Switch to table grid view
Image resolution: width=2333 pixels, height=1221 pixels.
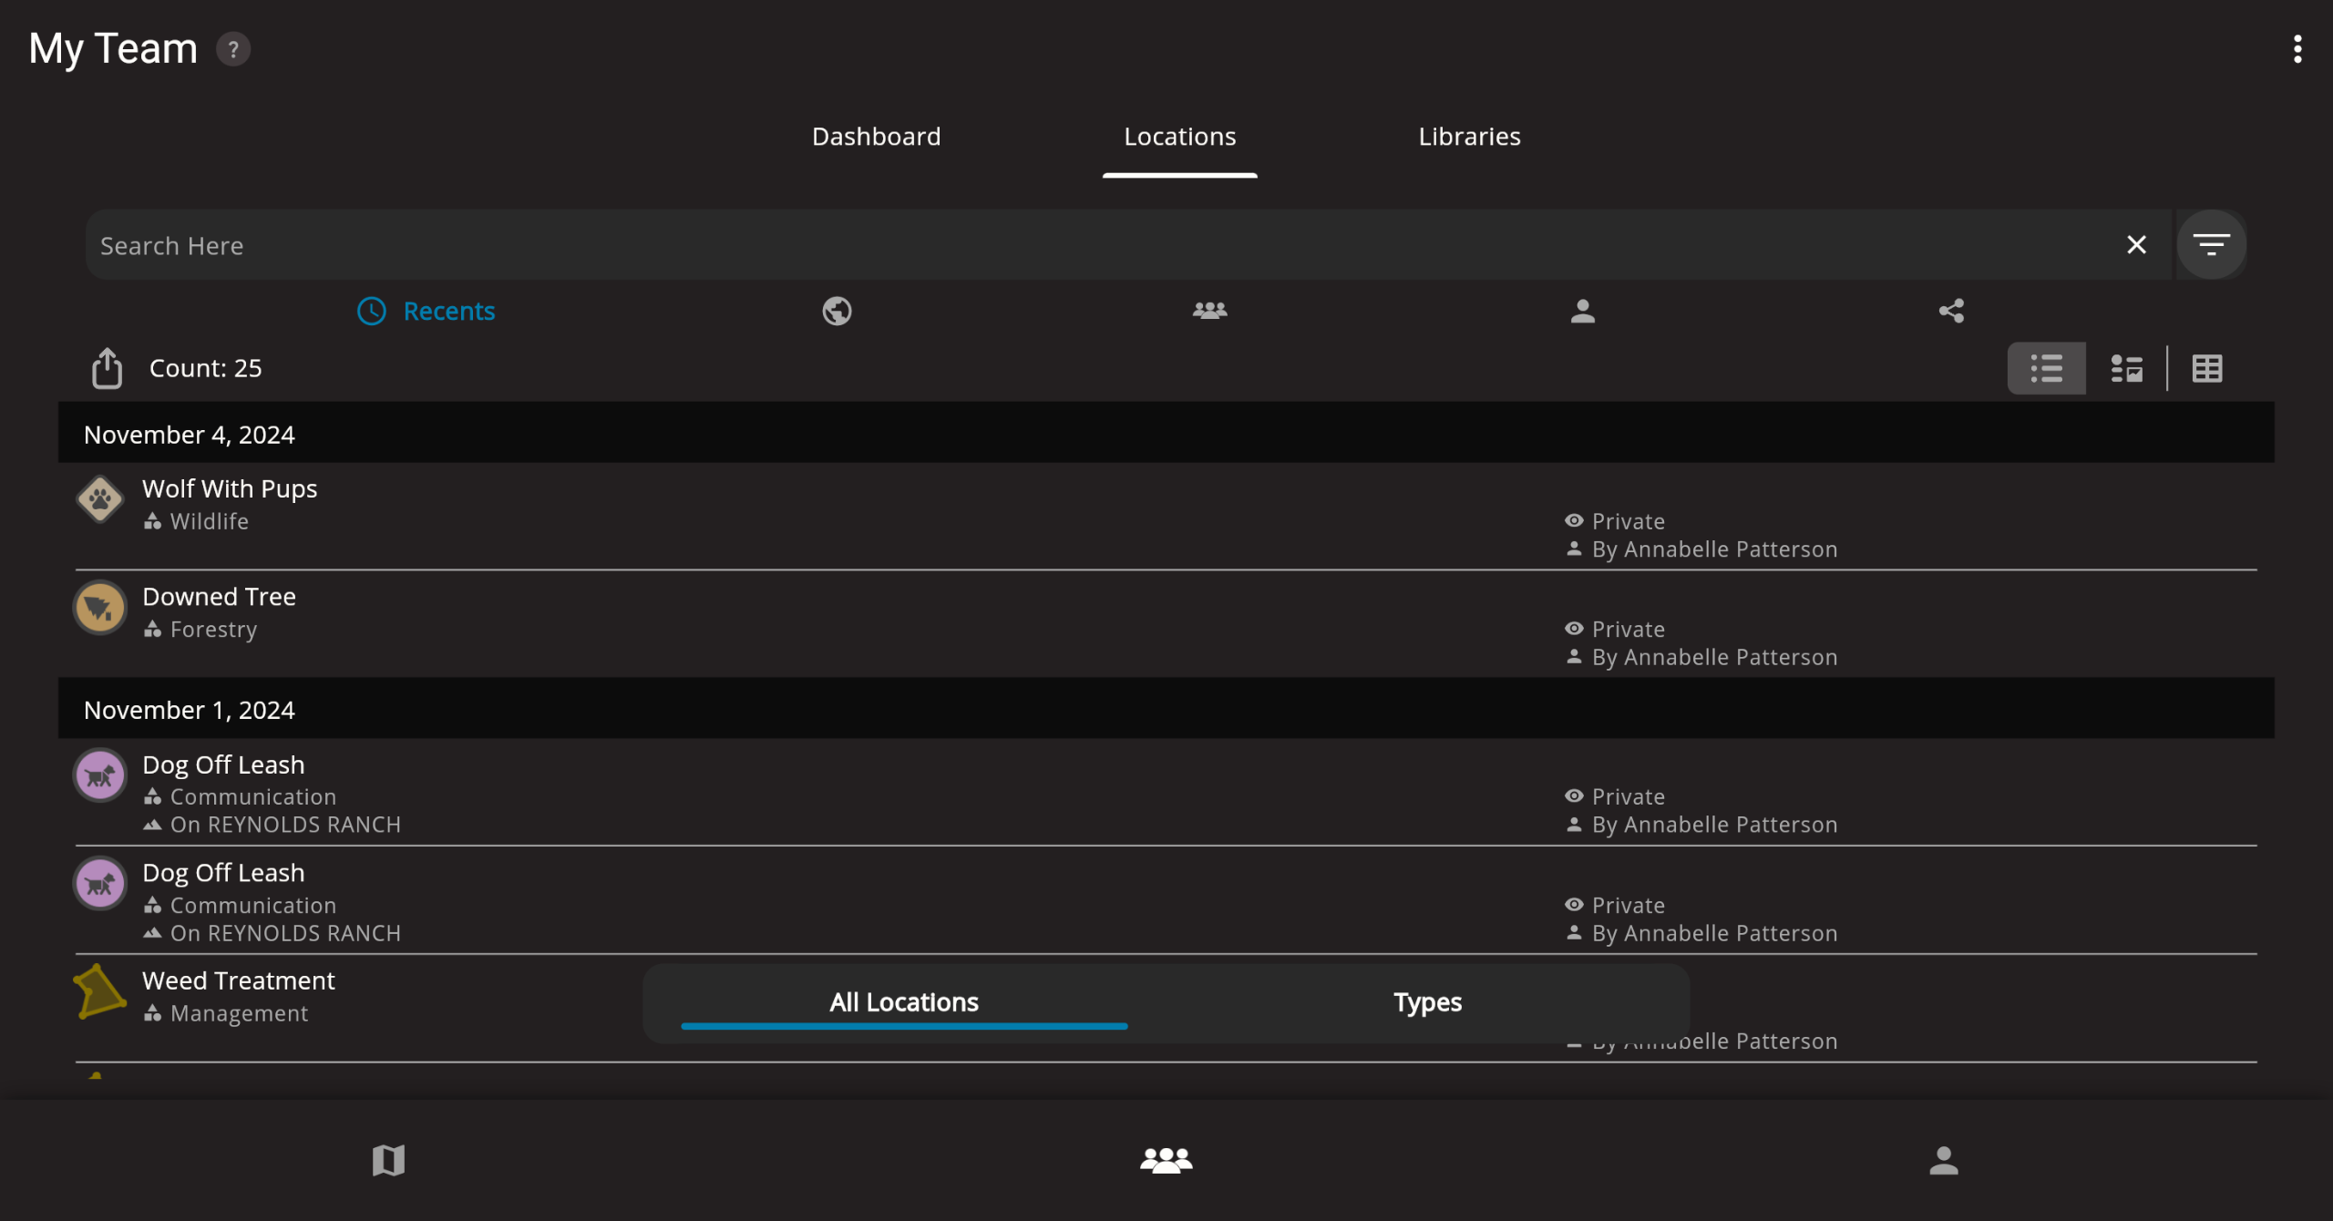pos(2207,369)
